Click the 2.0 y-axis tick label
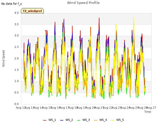 click(16, 58)
